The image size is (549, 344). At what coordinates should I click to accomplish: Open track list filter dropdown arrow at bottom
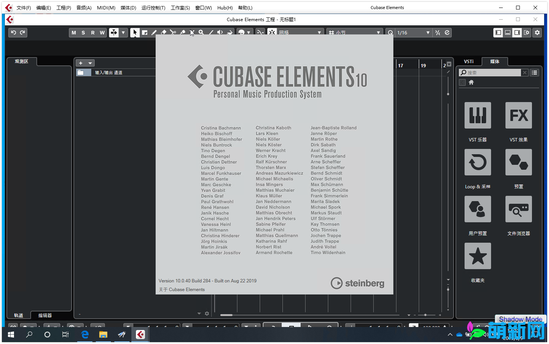coord(199,313)
